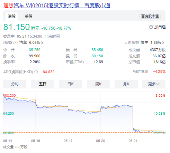Show the 分时 intraday chart
Image resolution: width=170 pixels, height=153 pixels.
click(15, 84)
